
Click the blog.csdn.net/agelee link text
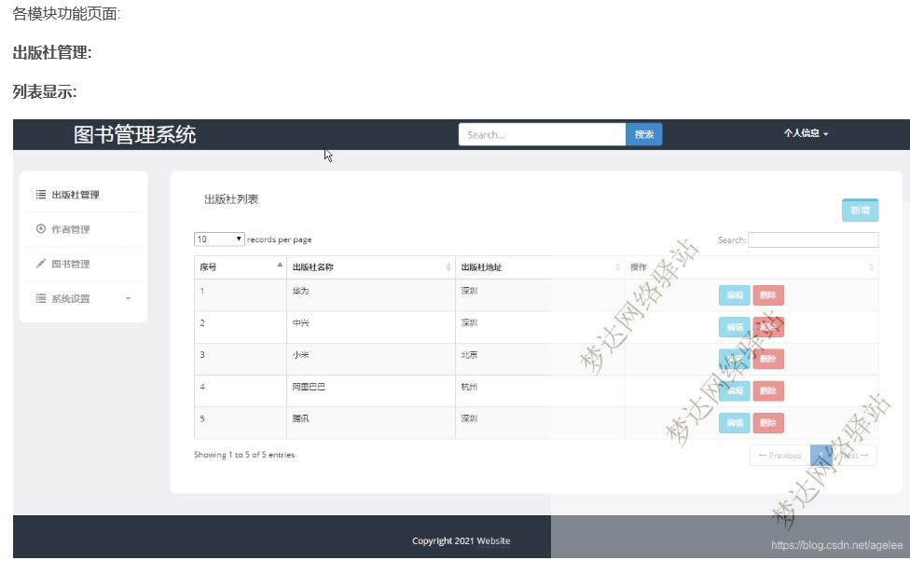[x=836, y=545]
